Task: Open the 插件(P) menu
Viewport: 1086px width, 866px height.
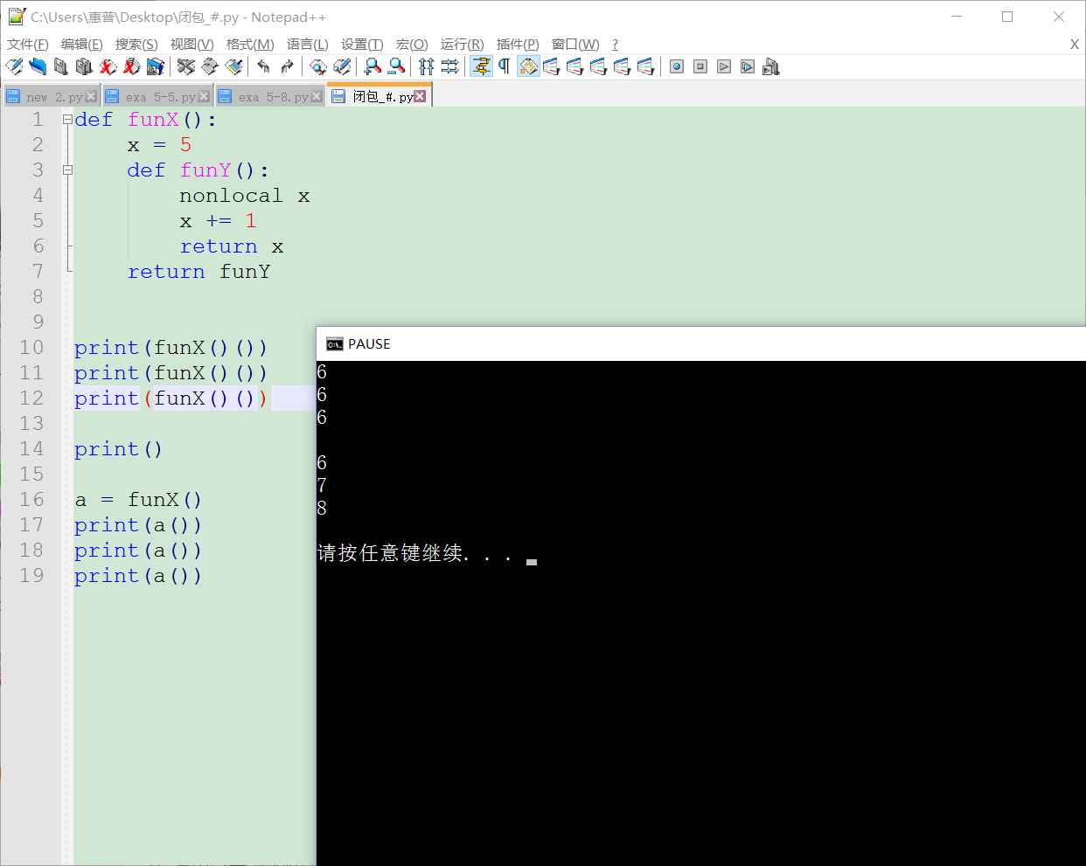Action: tap(518, 45)
